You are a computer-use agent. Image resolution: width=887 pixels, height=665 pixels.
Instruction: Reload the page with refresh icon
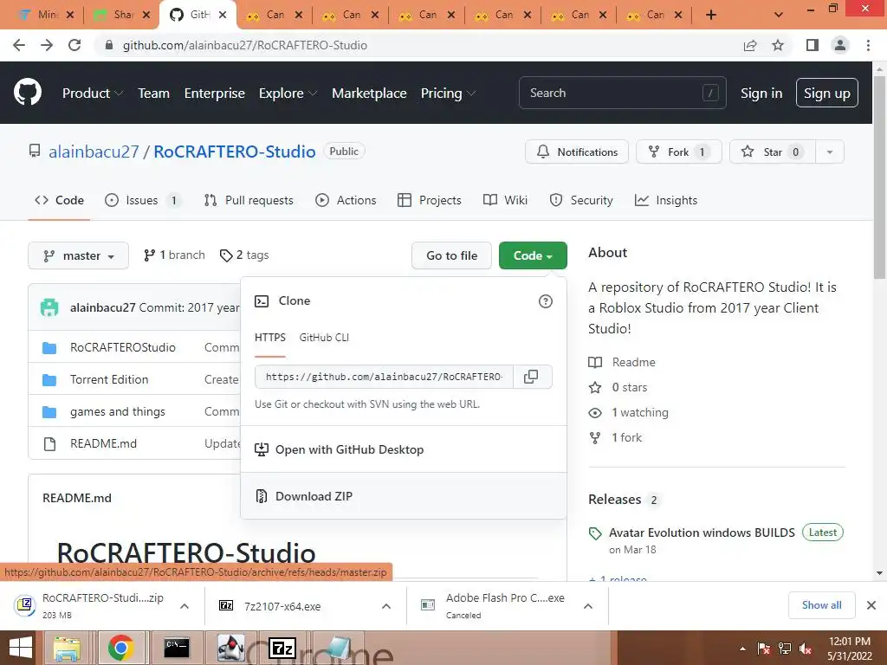(74, 45)
